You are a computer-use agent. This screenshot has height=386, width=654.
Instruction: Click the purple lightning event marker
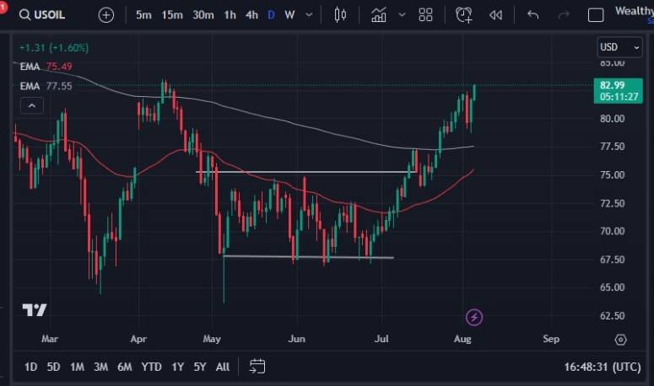coord(474,317)
